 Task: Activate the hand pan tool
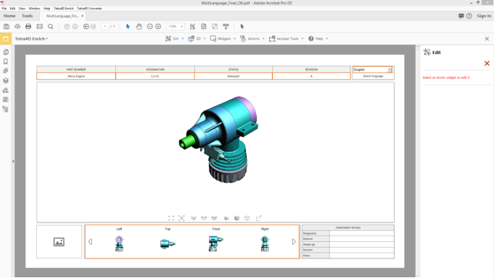pos(139,26)
